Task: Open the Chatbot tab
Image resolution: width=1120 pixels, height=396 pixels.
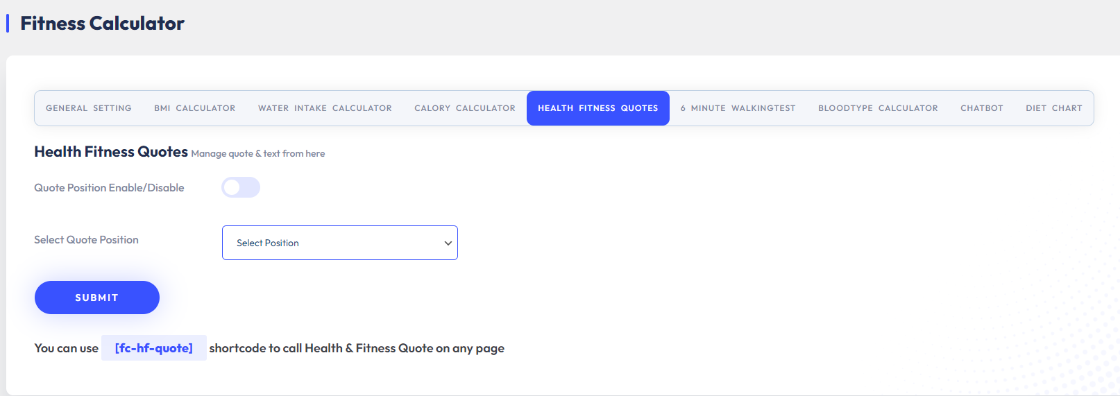Action: [x=982, y=108]
